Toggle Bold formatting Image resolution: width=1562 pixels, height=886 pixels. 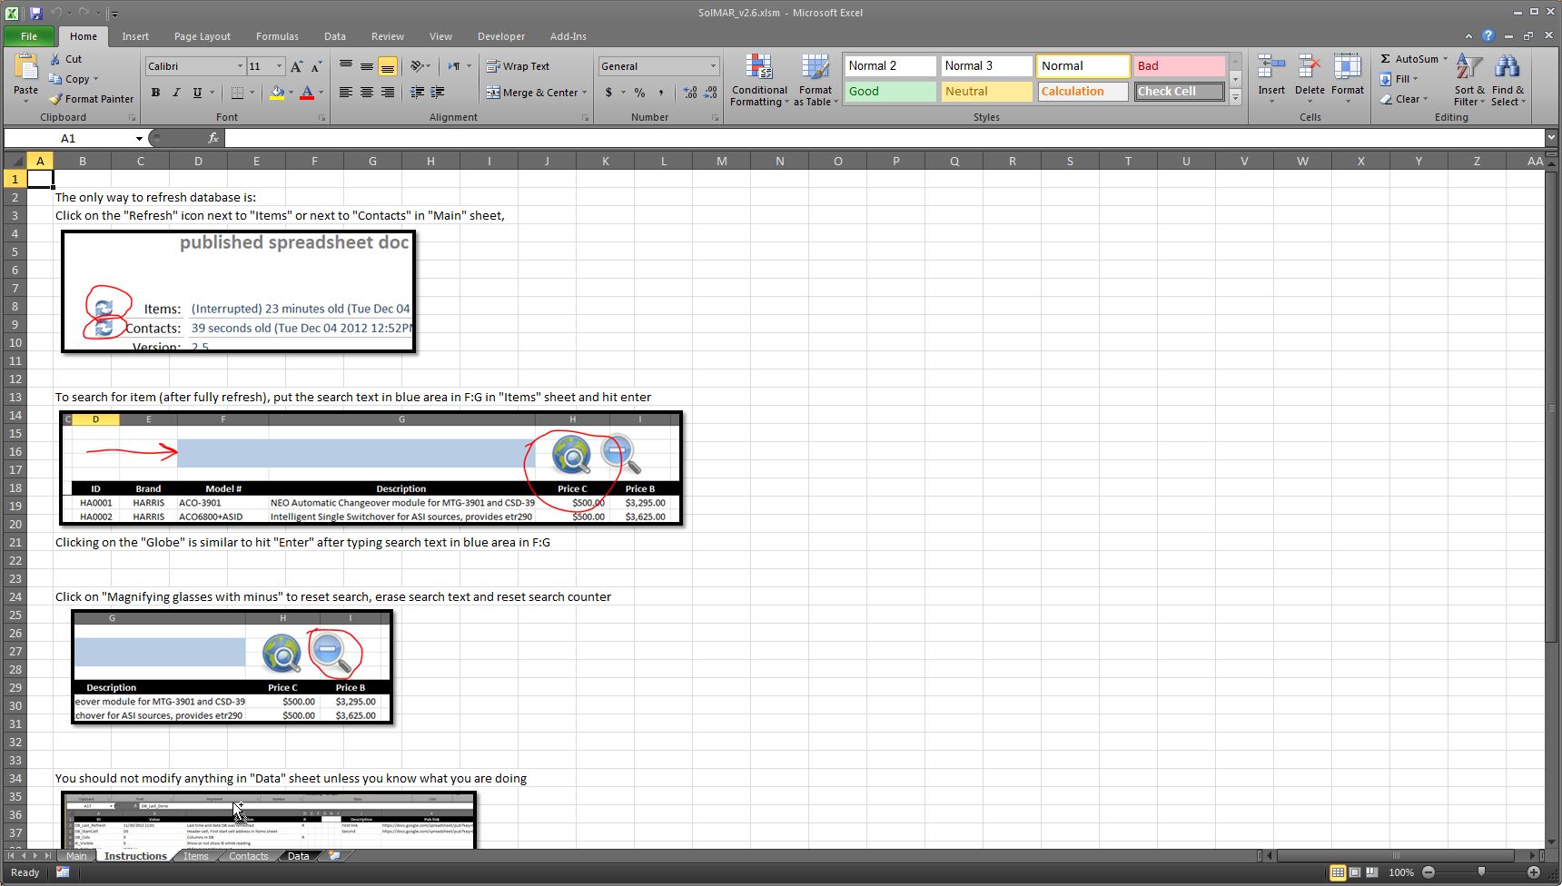coord(155,93)
